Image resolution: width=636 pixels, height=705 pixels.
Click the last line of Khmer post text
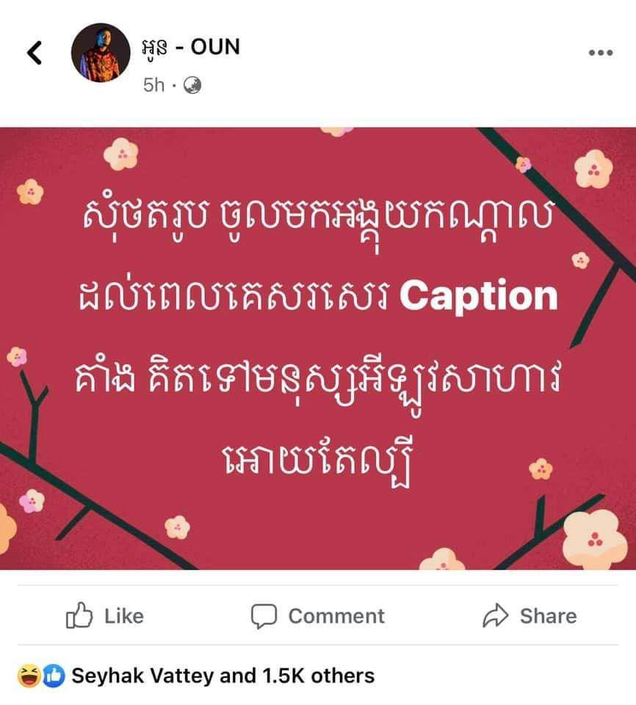tap(317, 461)
